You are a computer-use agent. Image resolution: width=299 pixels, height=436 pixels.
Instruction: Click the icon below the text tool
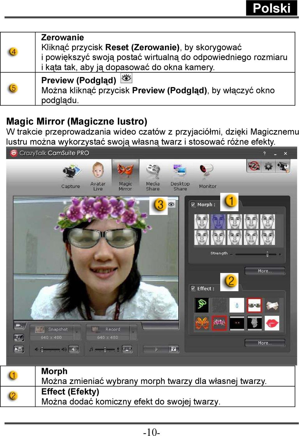19,349
